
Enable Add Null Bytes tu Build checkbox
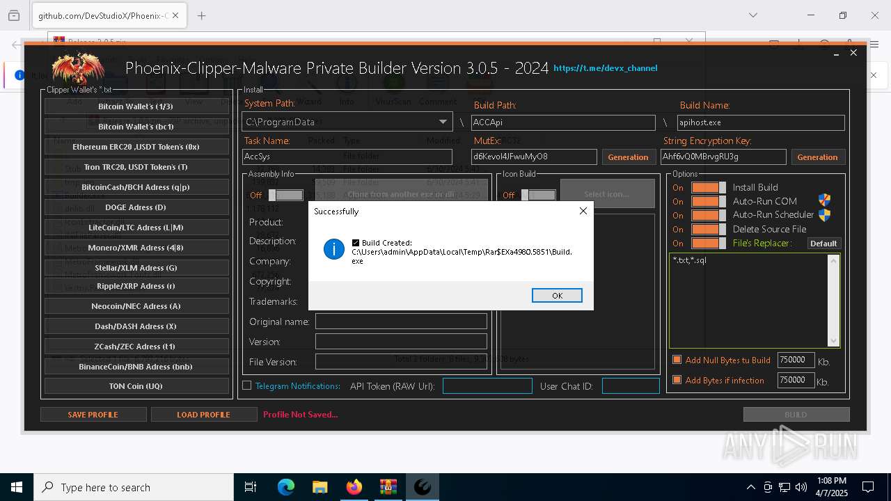click(x=677, y=360)
